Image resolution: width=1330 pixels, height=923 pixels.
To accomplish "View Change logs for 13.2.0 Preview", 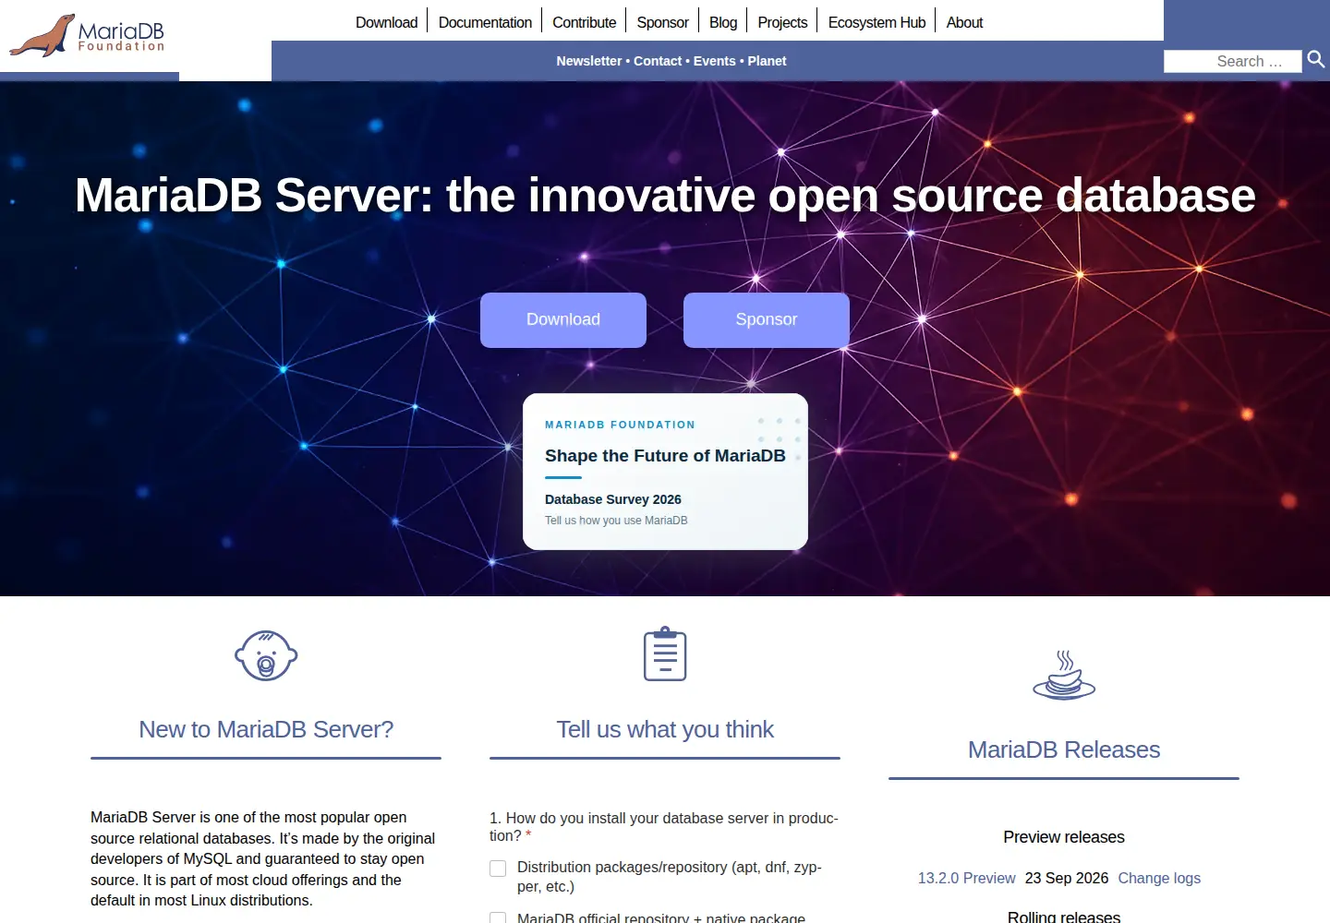I will tap(1159, 878).
